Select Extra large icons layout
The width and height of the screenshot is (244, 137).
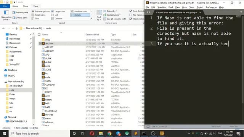click(41, 11)
